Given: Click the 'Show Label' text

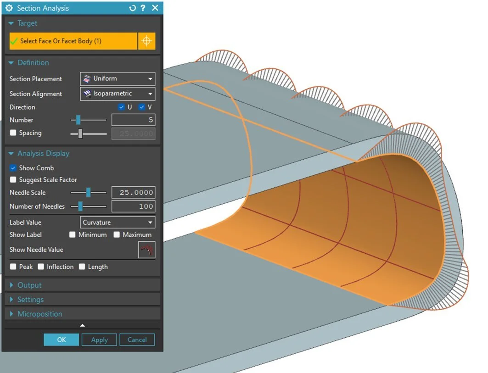Looking at the screenshot, I should tap(26, 234).
